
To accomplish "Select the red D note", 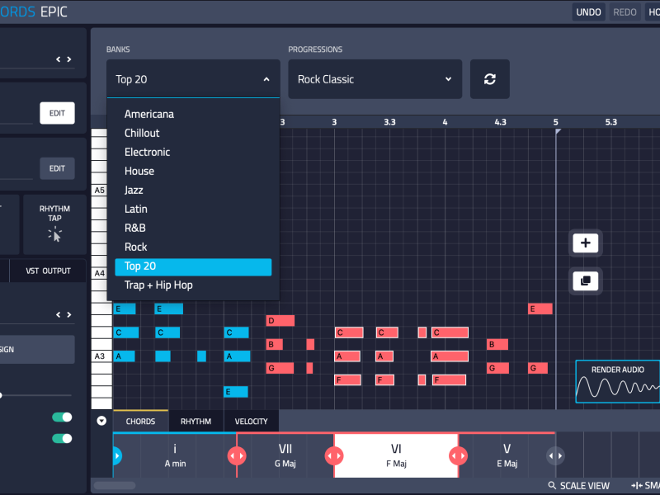I will pos(280,321).
